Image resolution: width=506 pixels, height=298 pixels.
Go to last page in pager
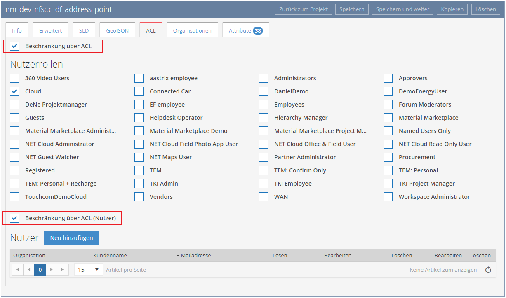(63, 270)
